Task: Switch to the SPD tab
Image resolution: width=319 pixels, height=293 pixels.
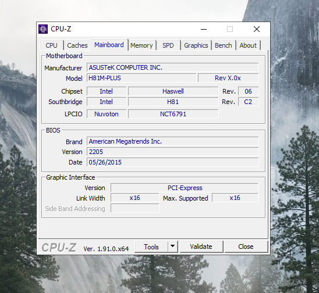Action: click(168, 45)
